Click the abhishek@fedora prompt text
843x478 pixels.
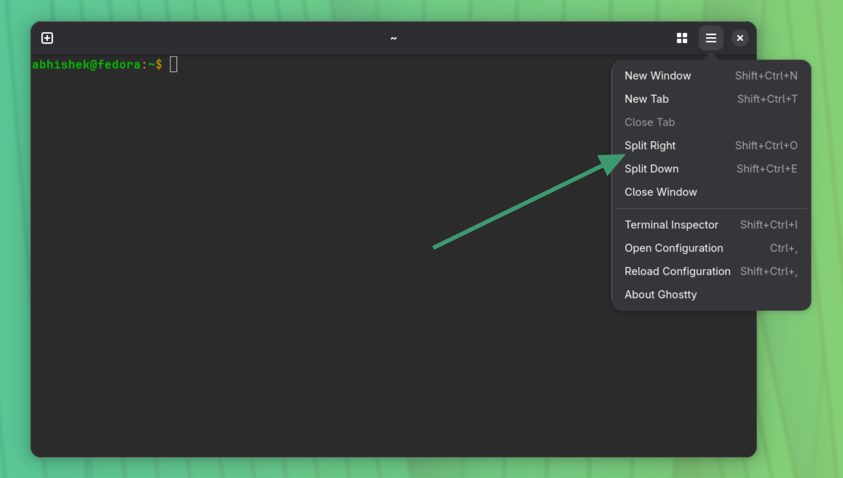86,65
